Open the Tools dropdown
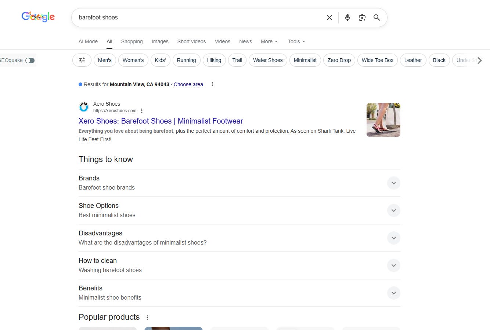 [296, 41]
